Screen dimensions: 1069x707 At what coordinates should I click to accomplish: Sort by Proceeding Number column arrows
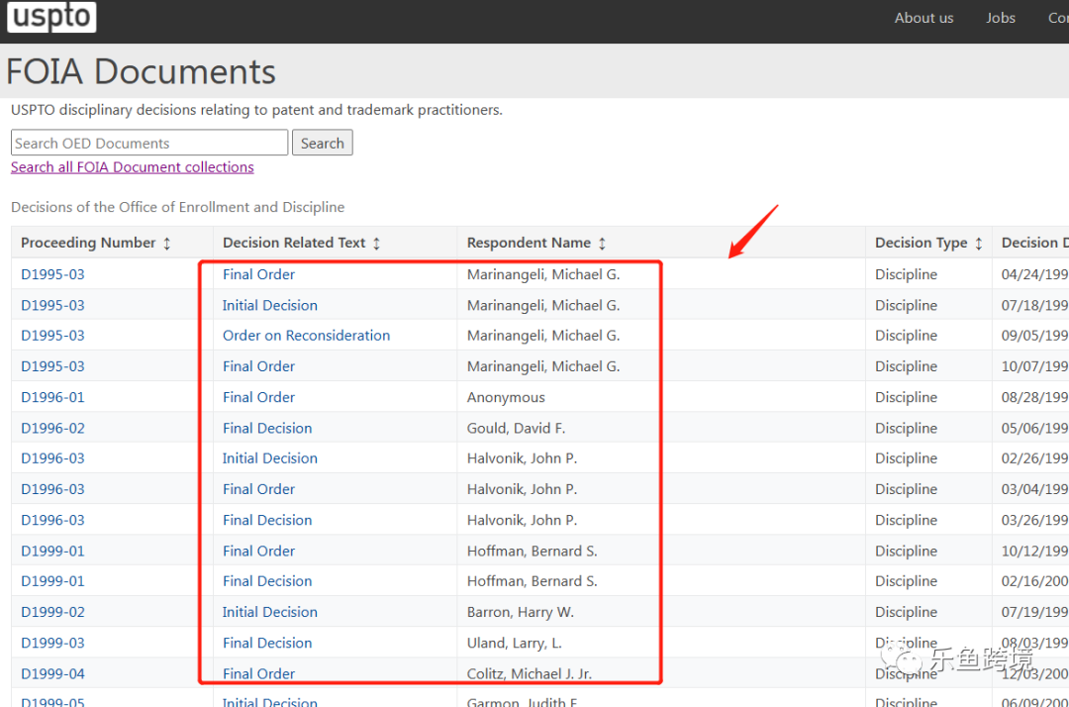click(x=167, y=244)
